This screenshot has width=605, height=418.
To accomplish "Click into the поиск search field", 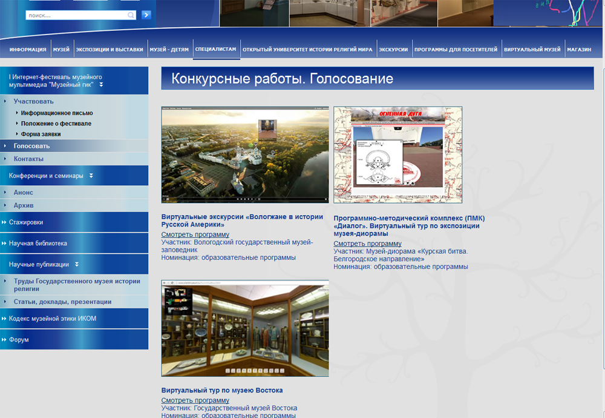I will tap(76, 15).
